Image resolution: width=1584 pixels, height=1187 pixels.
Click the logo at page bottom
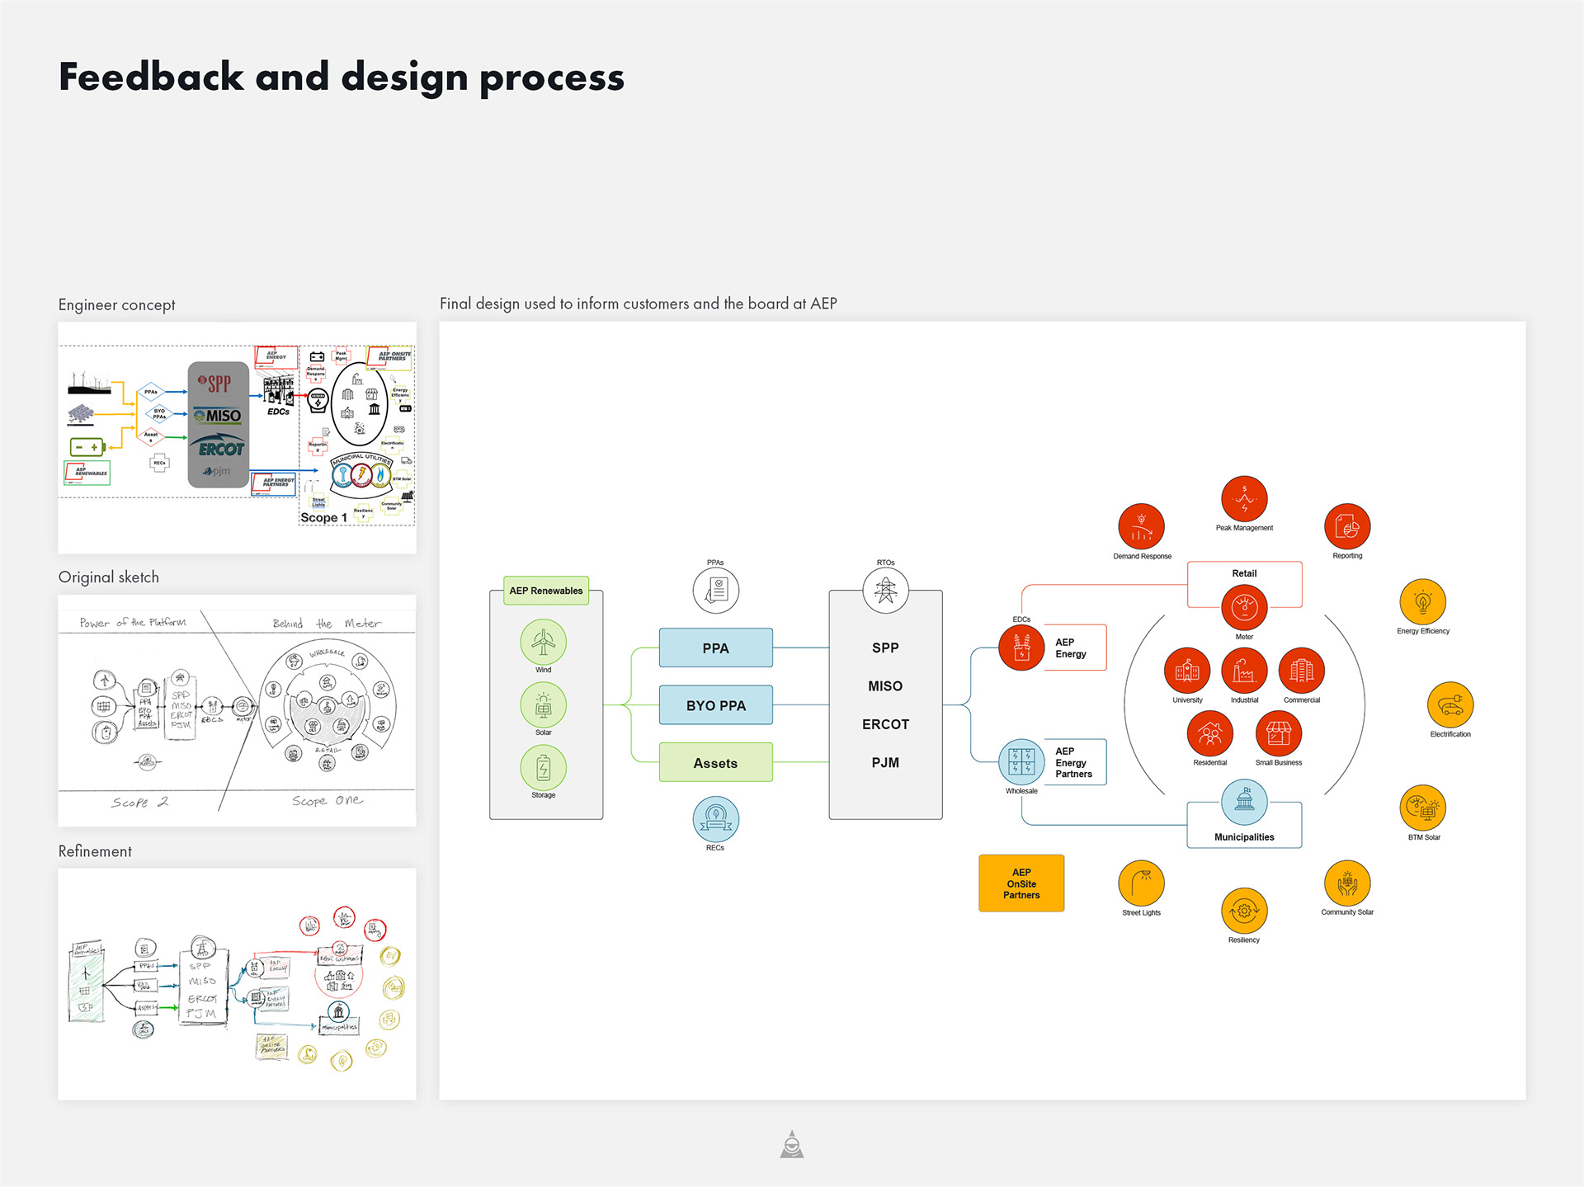[792, 1145]
